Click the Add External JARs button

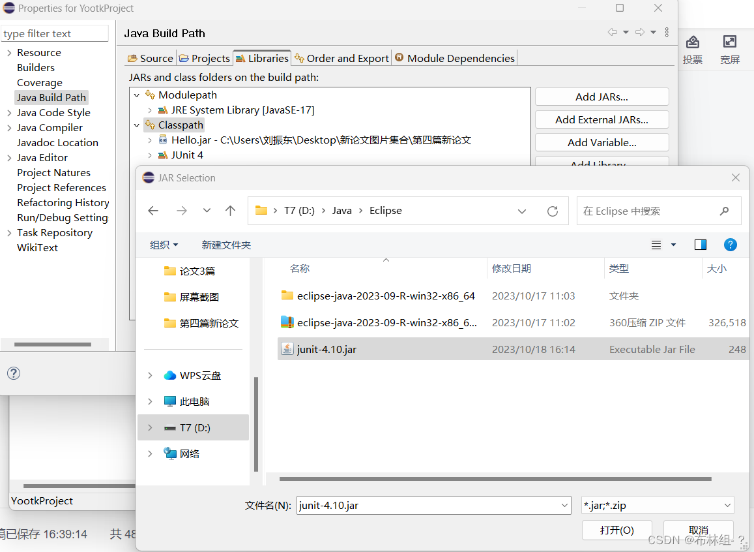click(x=602, y=119)
